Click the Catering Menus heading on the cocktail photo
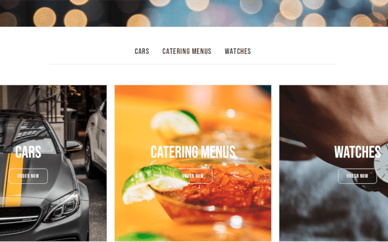 [193, 152]
